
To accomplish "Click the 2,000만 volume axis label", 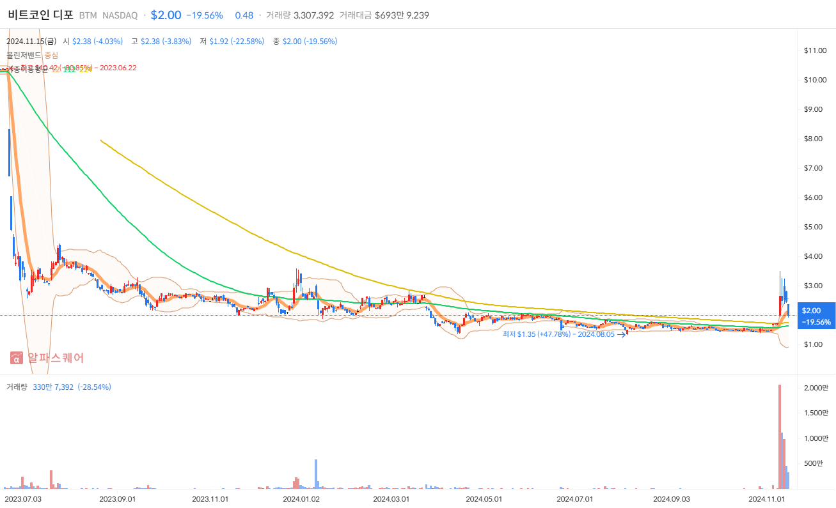I will pyautogui.click(x=816, y=389).
